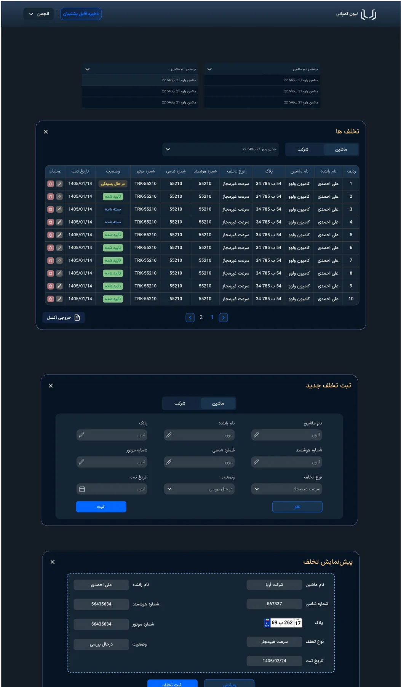Switch to شرکت tab in ثبت تخلف جدید form

coord(180,403)
